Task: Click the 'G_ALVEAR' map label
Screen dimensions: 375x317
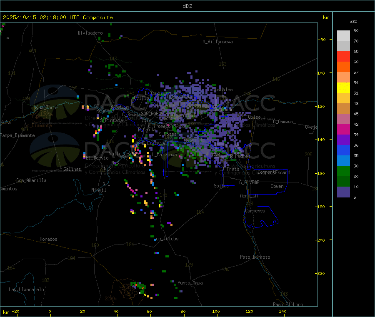Action: 249,182
